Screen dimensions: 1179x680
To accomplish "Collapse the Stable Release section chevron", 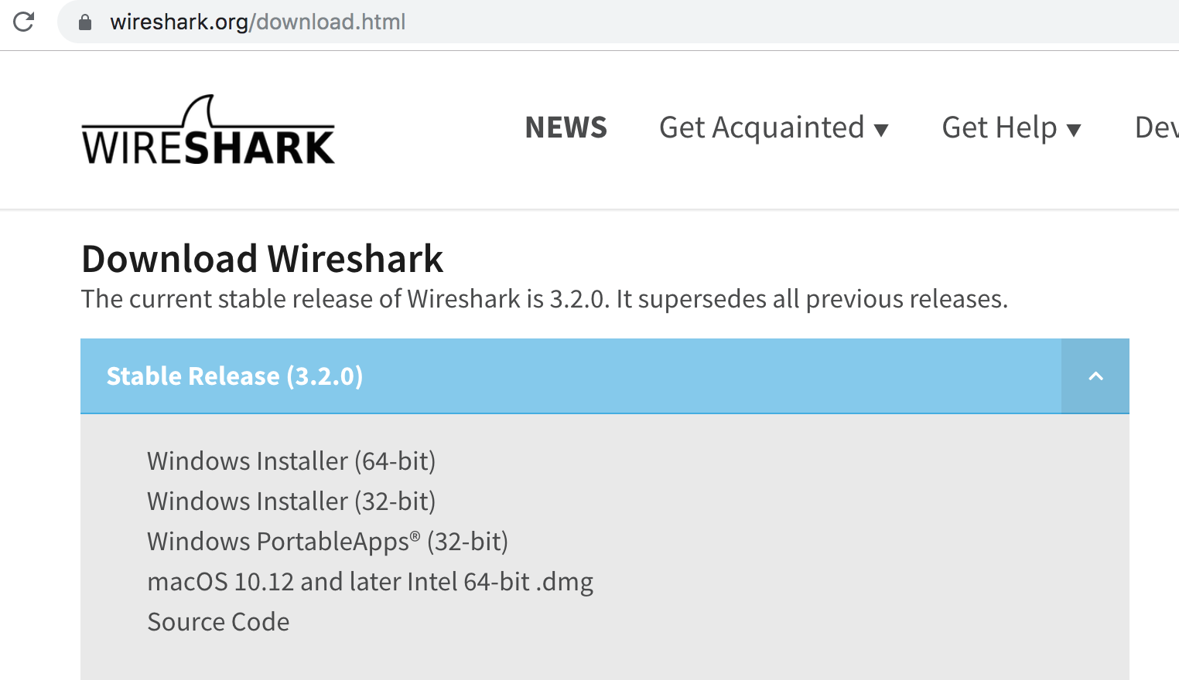I will (x=1095, y=376).
